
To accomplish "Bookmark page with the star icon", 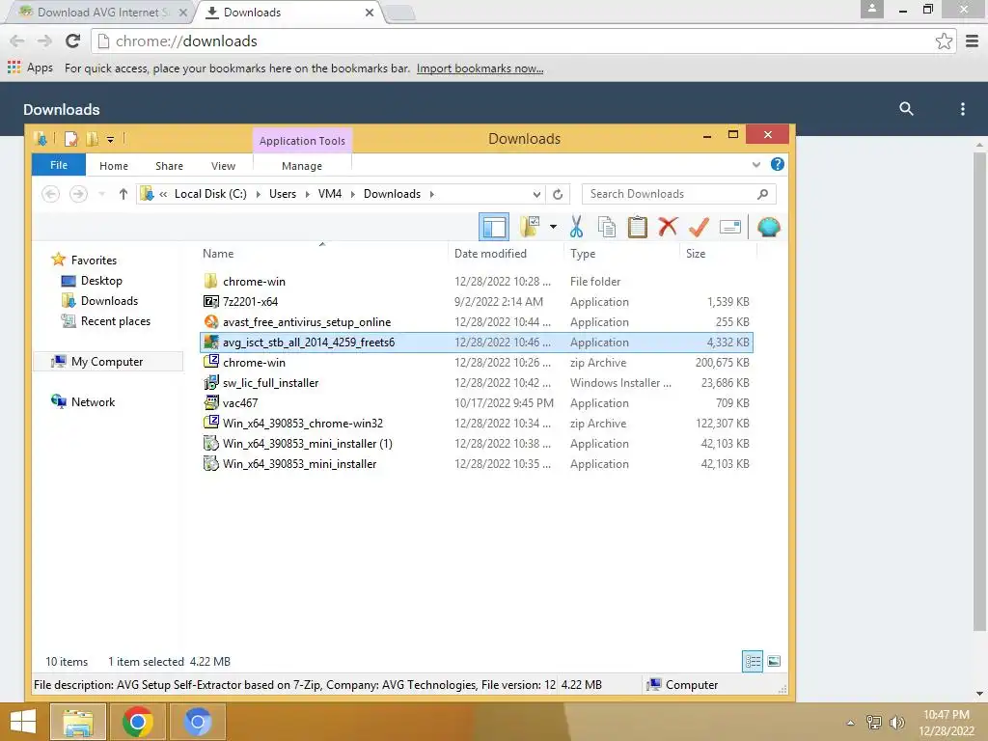I will (x=944, y=41).
